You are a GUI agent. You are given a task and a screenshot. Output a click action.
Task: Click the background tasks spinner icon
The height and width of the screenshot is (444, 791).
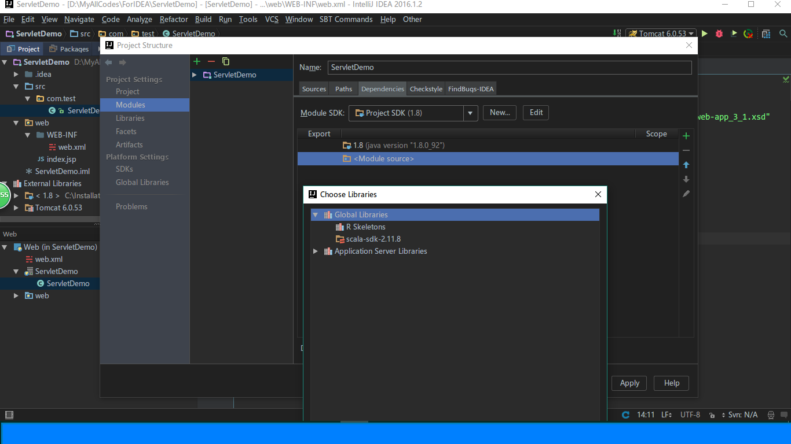(x=625, y=415)
